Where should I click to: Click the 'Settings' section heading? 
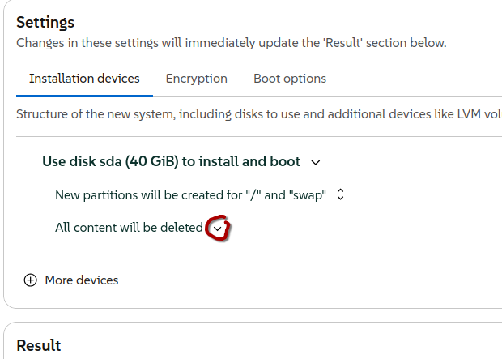pos(45,23)
